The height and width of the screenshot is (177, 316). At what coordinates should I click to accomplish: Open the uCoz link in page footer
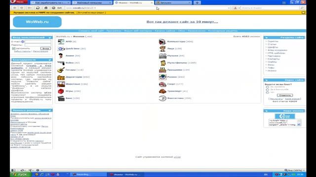[177, 157]
